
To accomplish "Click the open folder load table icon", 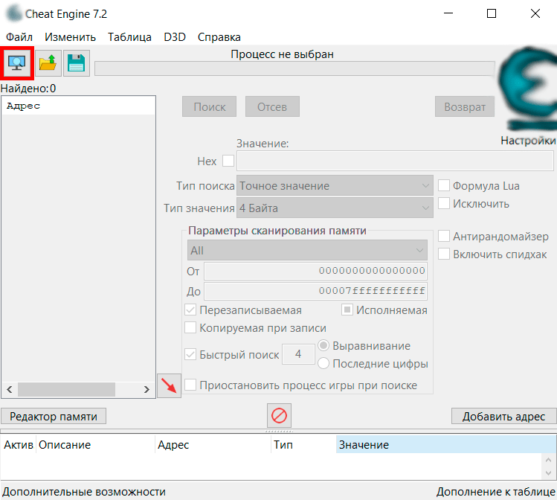I will (x=48, y=63).
